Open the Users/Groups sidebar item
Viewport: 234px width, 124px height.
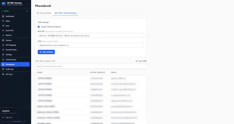tap(16, 60)
